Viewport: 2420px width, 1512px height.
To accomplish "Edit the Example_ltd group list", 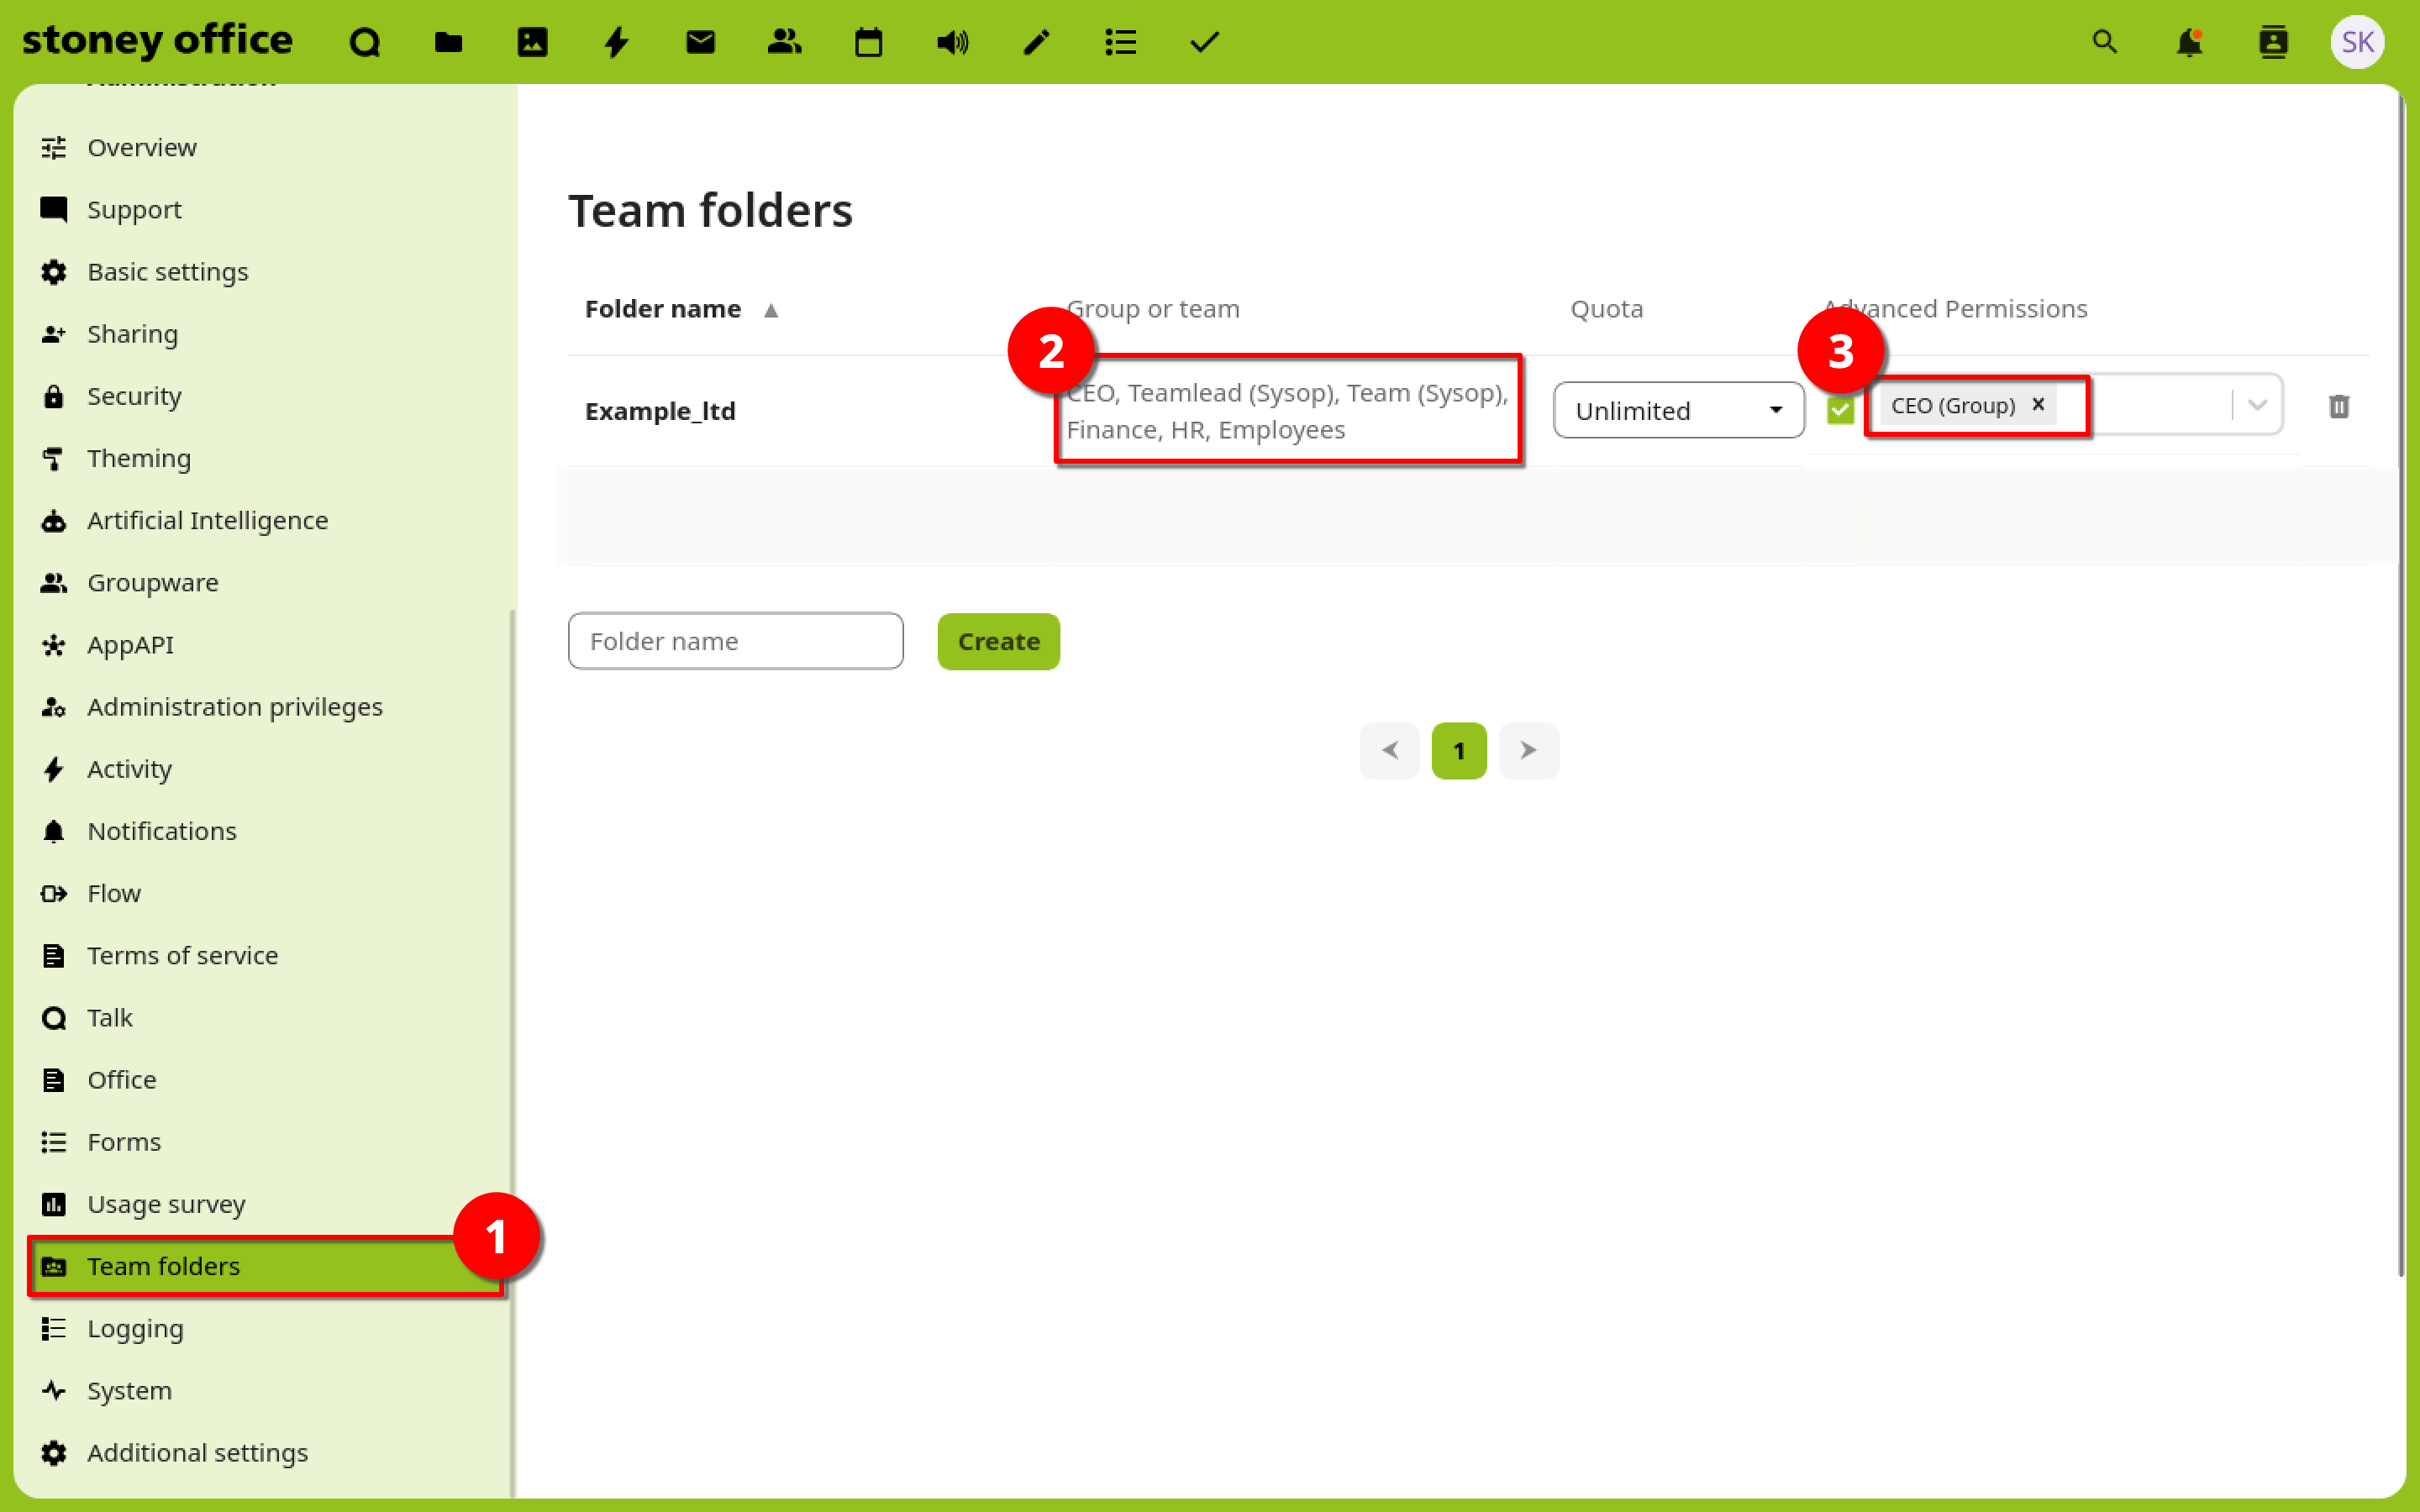I will click(x=1286, y=410).
